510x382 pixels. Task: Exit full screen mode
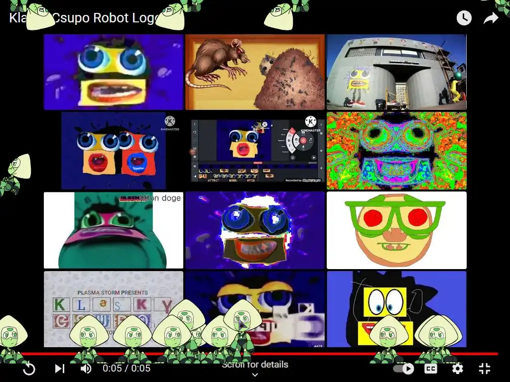point(485,369)
